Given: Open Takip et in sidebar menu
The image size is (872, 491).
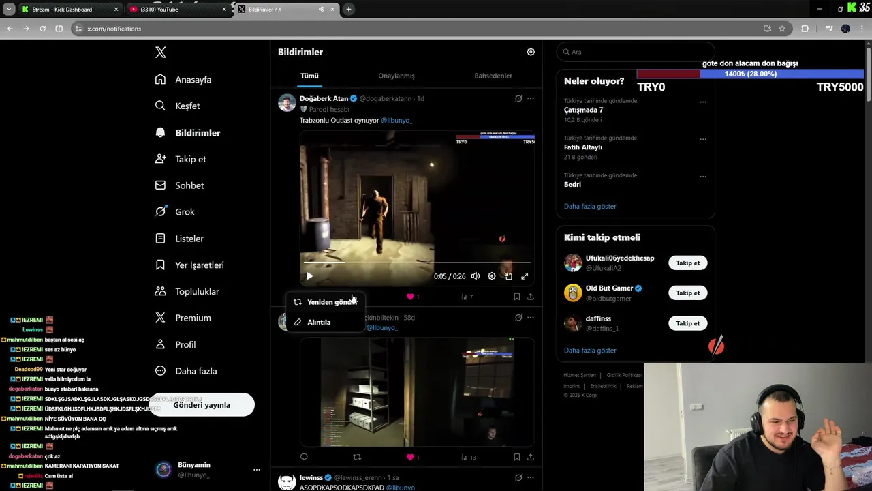Looking at the screenshot, I should [181, 159].
